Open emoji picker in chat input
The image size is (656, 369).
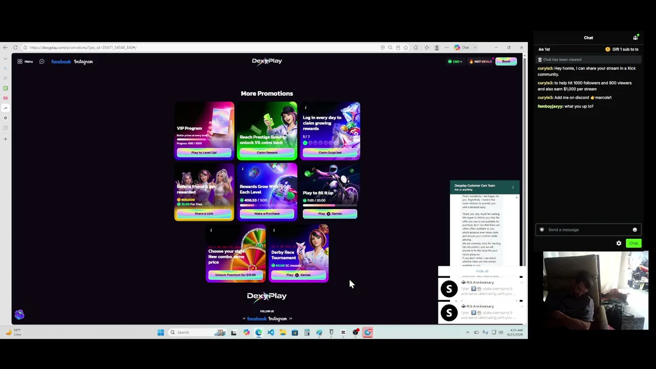coord(634,230)
